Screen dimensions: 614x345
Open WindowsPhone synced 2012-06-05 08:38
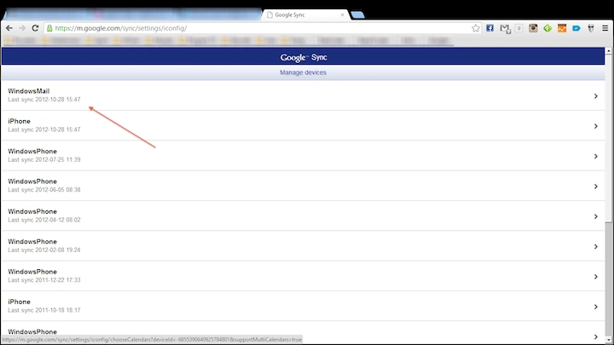coord(303,186)
